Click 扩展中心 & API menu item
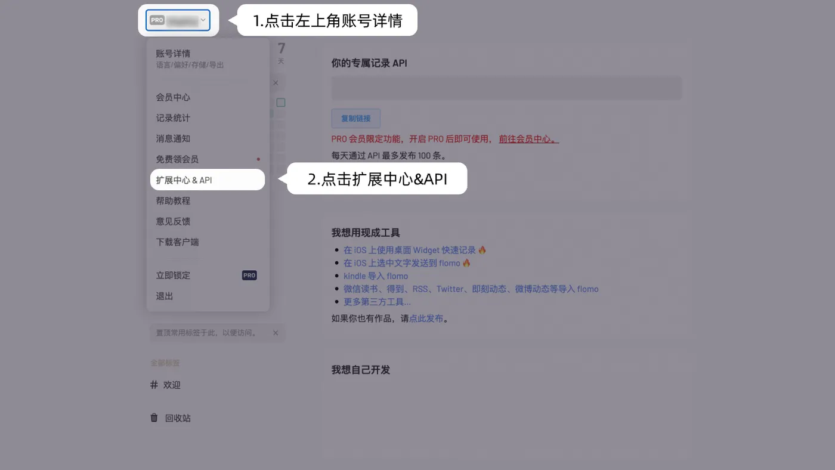Screen dimensions: 835x470 pos(208,180)
